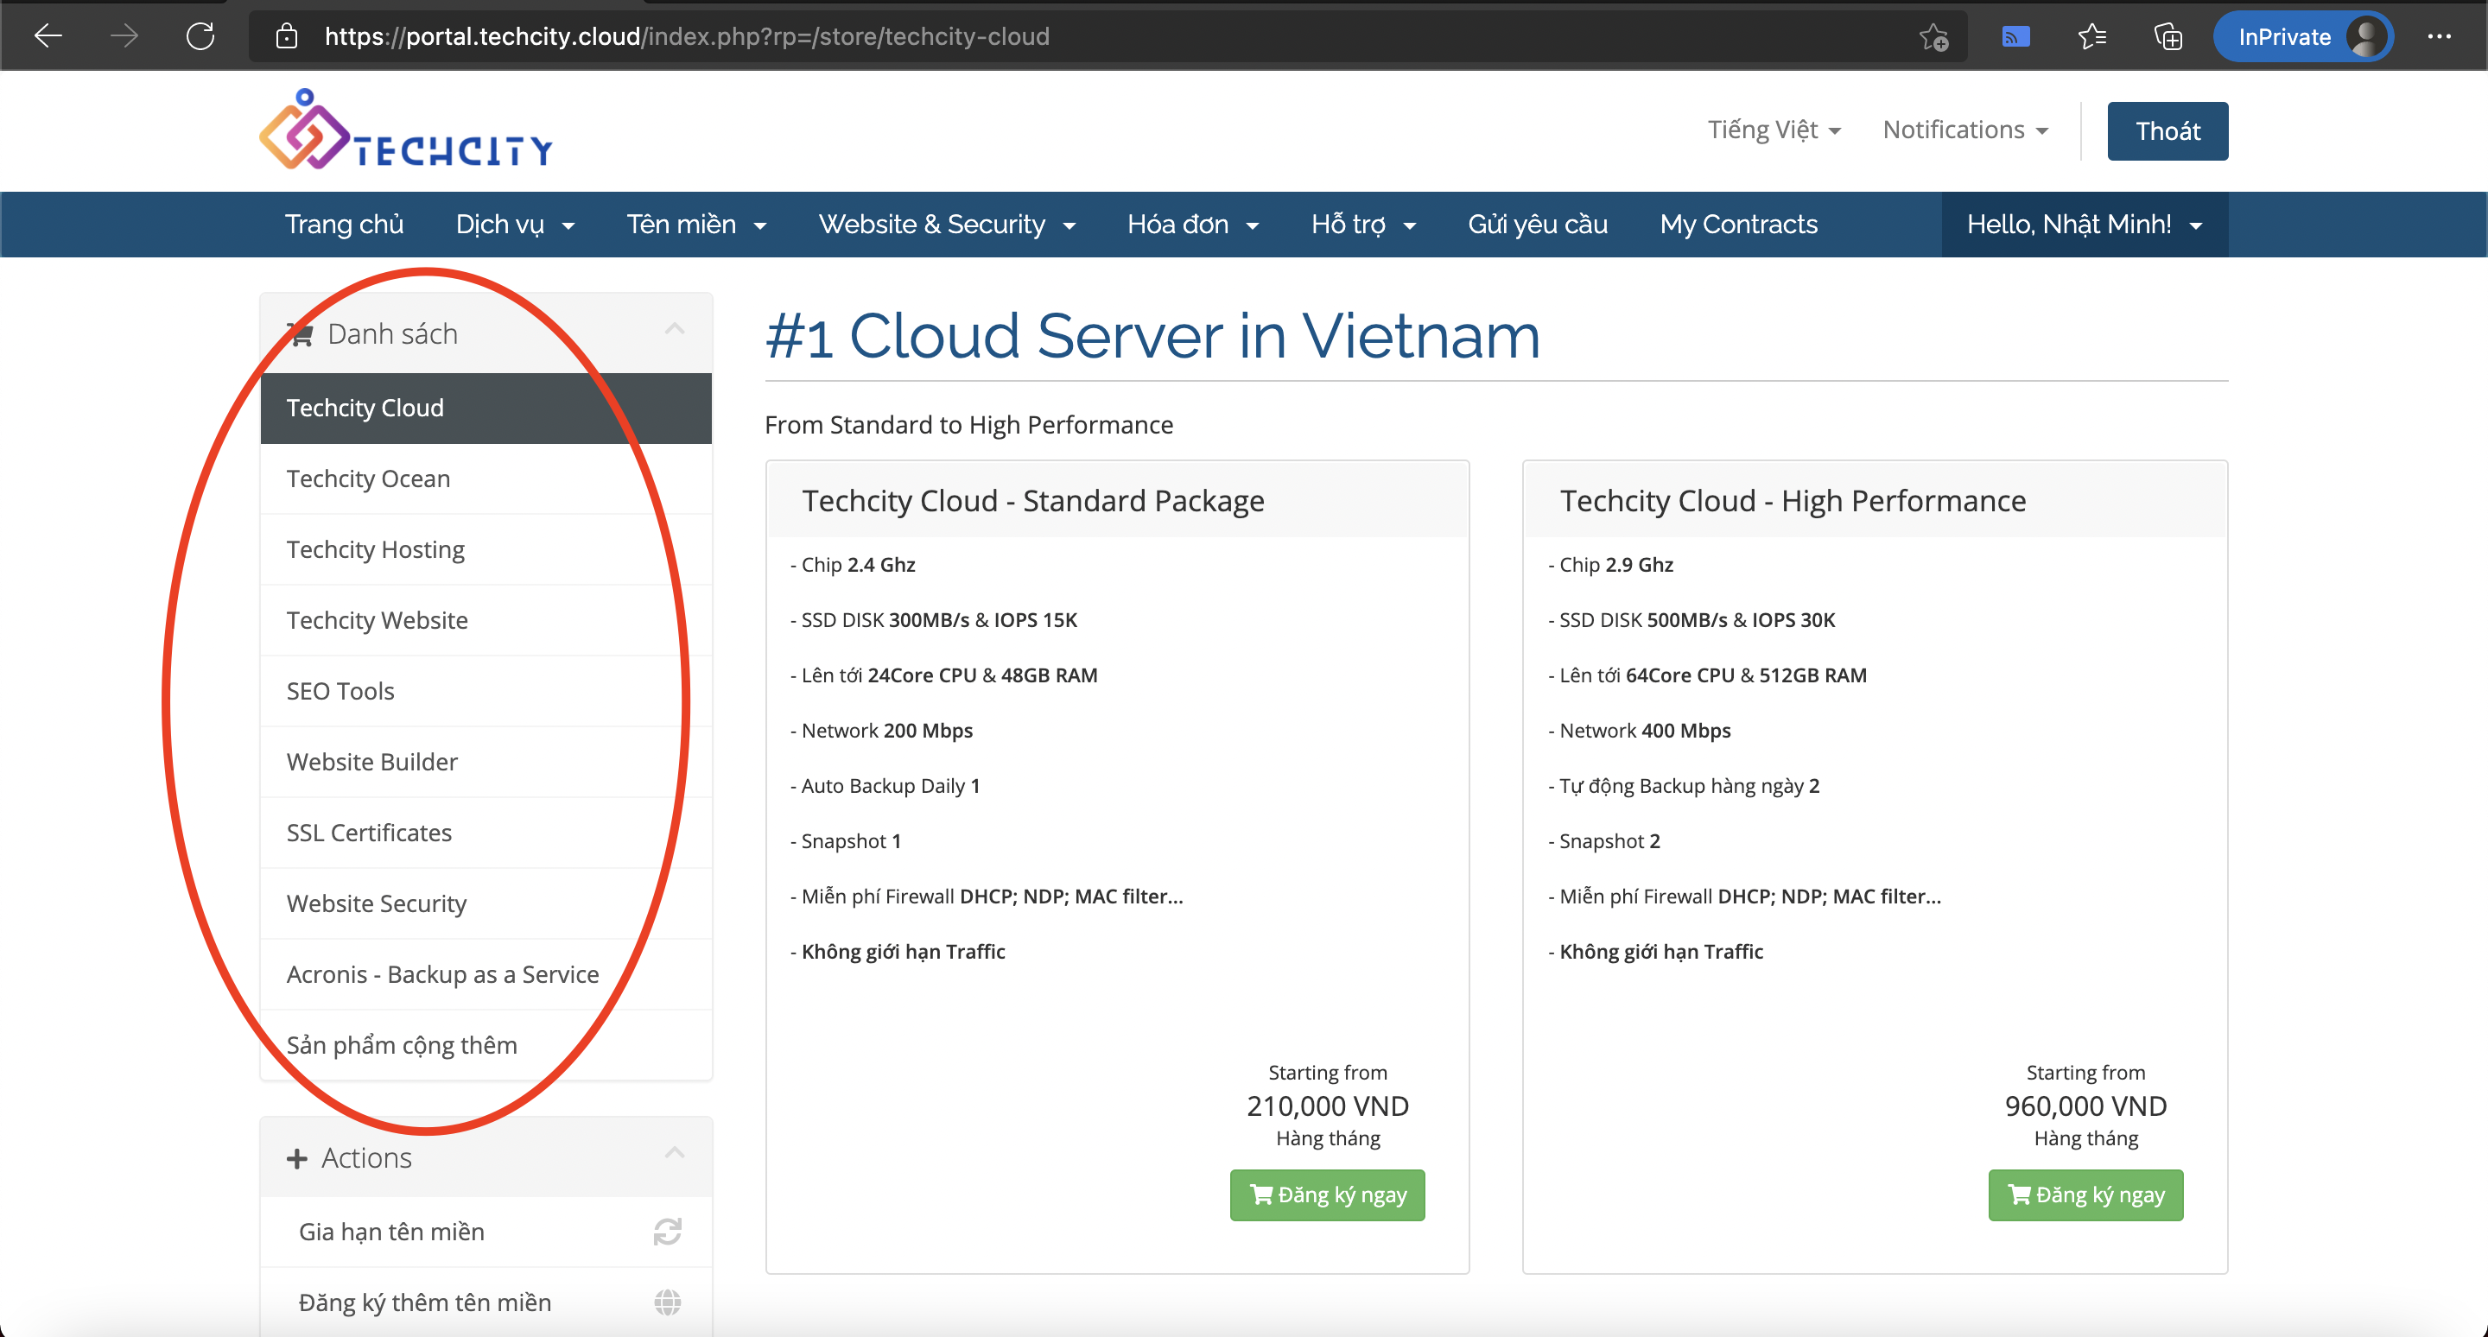Open the Collections icon
The width and height of the screenshot is (2488, 1337).
point(2168,36)
